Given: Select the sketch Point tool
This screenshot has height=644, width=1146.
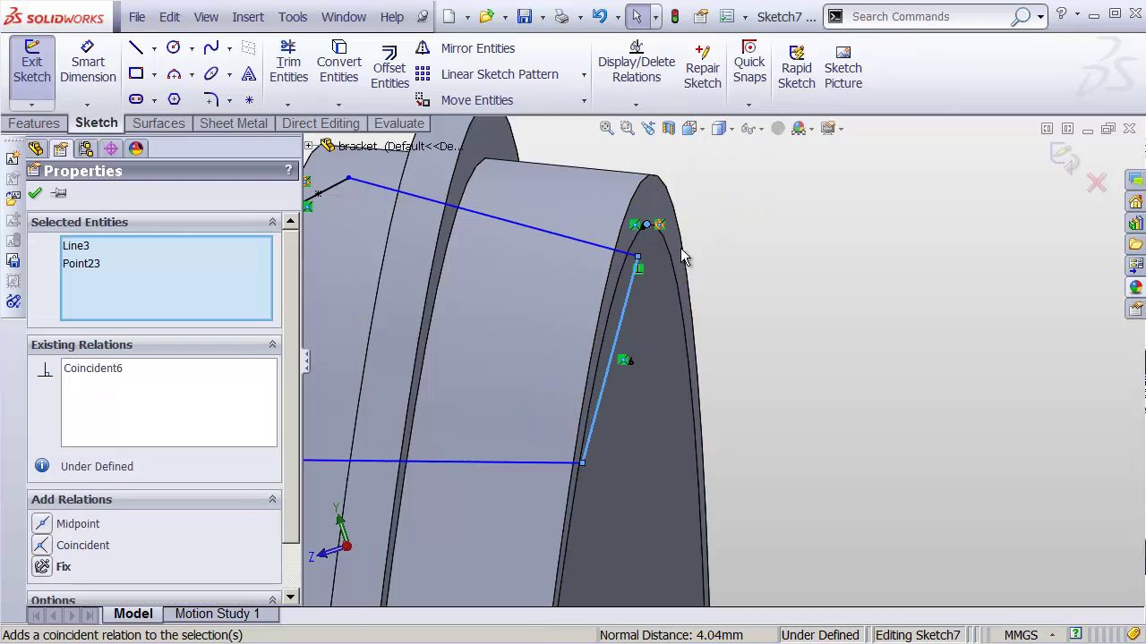Looking at the screenshot, I should [x=249, y=99].
